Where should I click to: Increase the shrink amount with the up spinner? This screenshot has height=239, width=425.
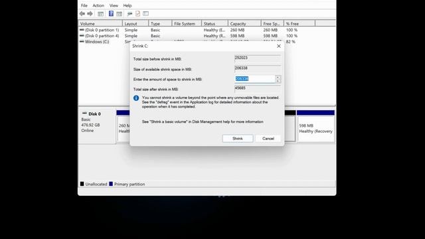tap(278, 77)
